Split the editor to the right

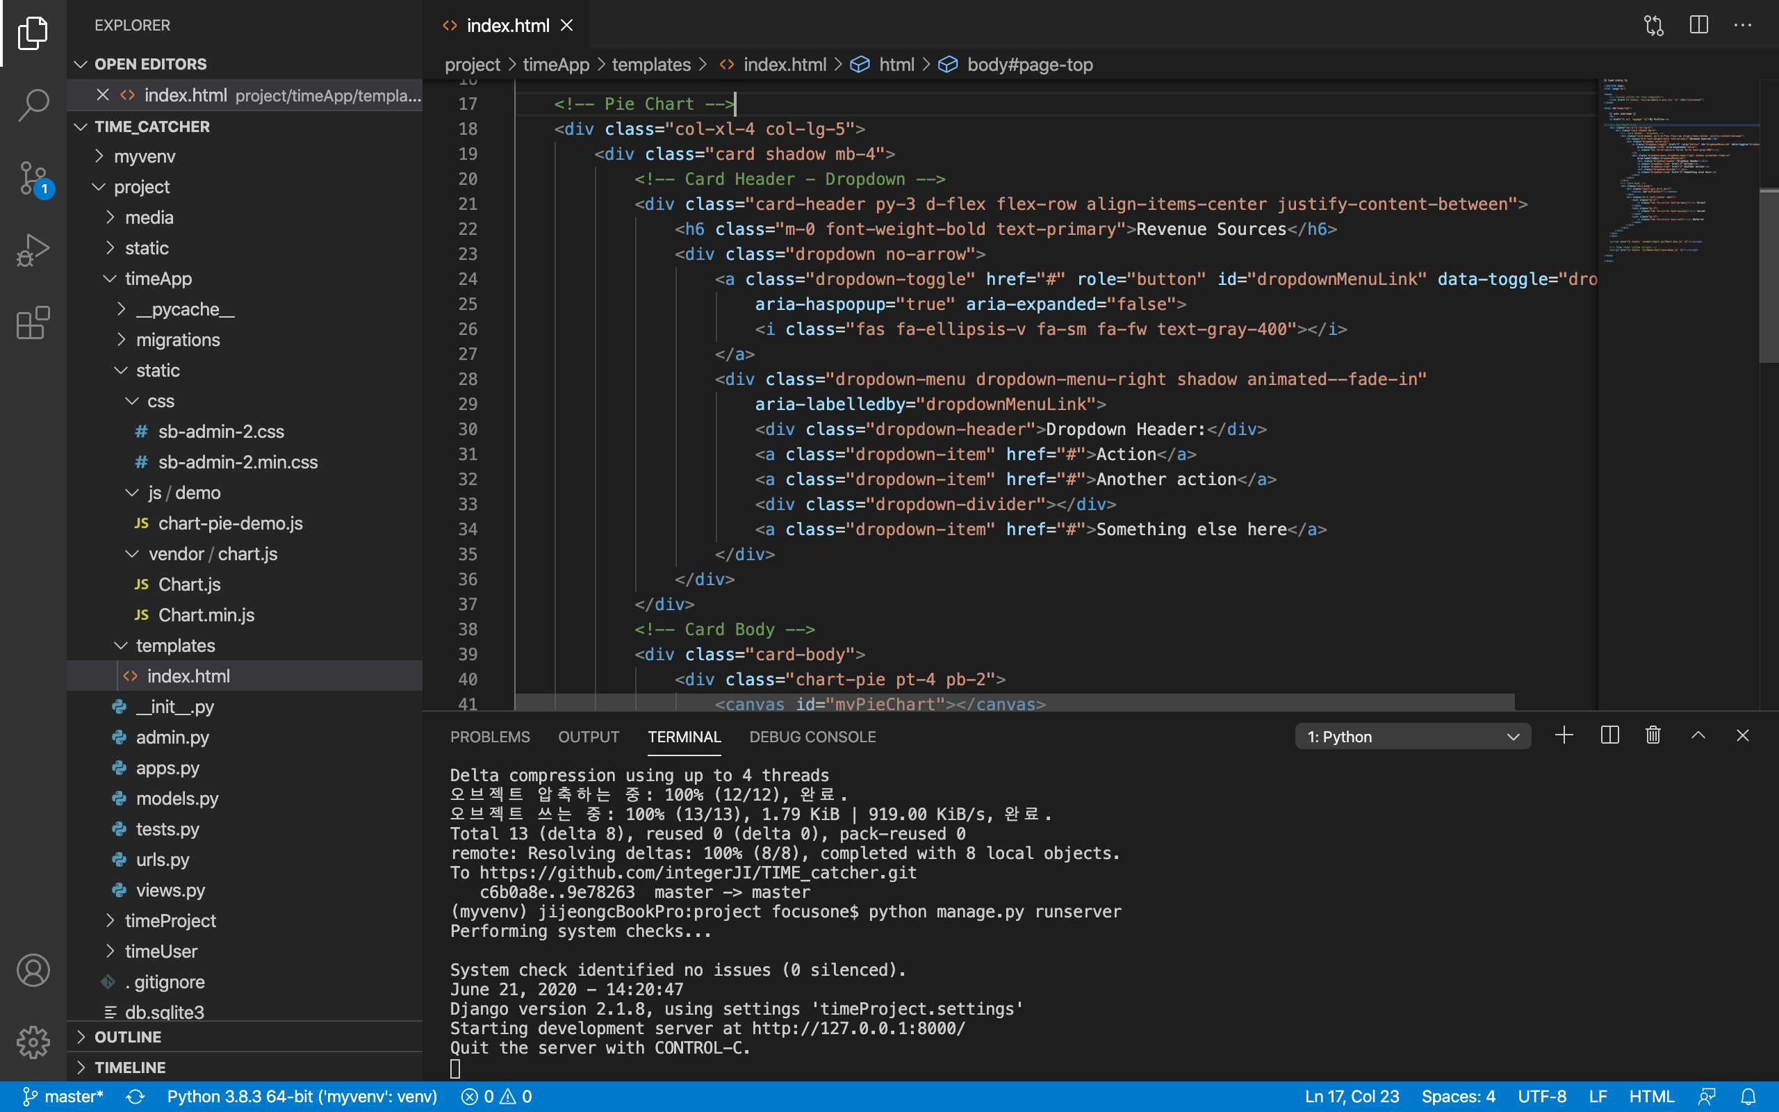click(x=1698, y=26)
